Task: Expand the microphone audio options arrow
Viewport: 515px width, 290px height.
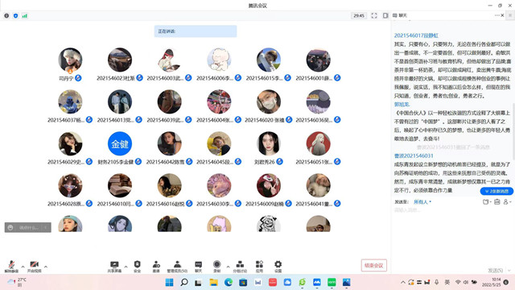Action: 23,267
